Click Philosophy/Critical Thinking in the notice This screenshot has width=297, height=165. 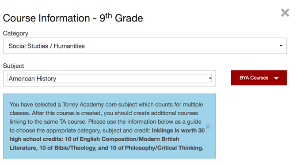164,148
